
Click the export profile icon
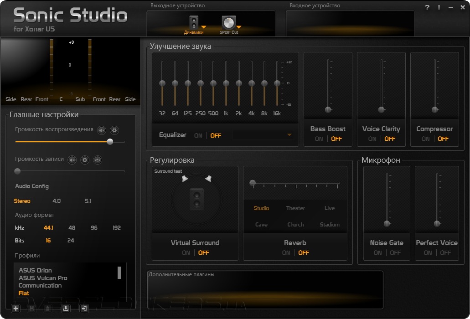coord(84,308)
